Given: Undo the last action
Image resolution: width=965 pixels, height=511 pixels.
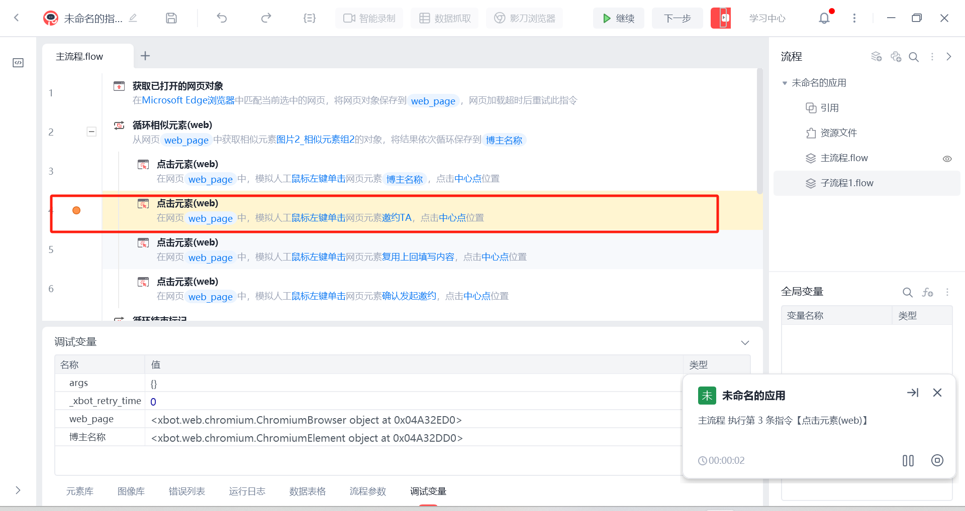Looking at the screenshot, I should (222, 18).
